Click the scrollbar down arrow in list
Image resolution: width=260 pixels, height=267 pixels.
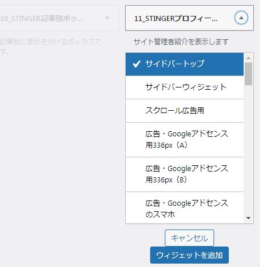coord(248,218)
